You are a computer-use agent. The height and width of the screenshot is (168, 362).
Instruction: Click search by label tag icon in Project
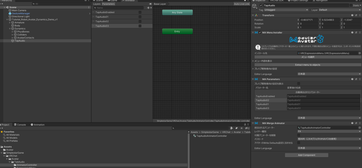click(237, 128)
